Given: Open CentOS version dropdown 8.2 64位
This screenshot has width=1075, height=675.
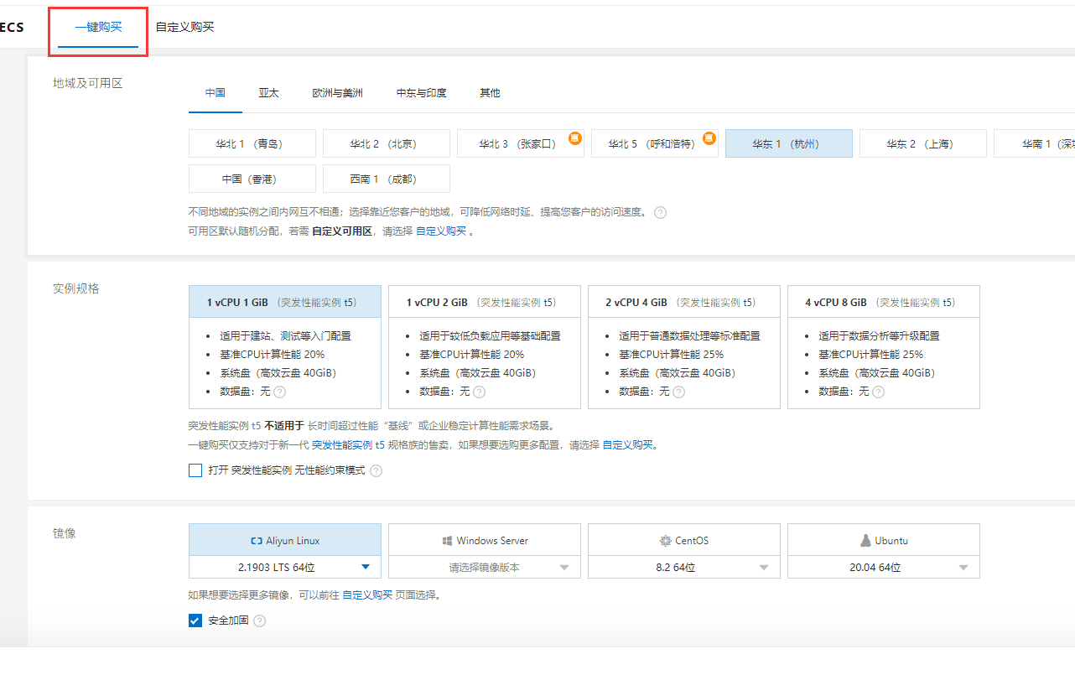Looking at the screenshot, I should coord(684,568).
